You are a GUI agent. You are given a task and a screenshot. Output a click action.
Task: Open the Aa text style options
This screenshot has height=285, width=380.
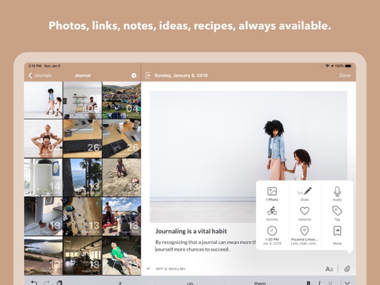click(329, 269)
